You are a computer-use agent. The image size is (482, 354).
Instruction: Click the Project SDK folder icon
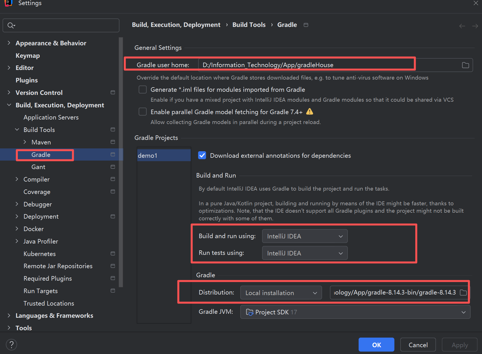249,312
